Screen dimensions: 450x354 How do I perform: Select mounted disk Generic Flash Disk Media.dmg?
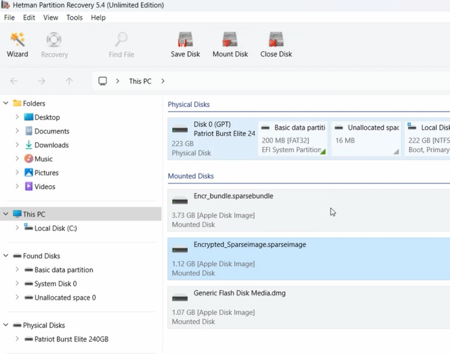[x=309, y=308]
